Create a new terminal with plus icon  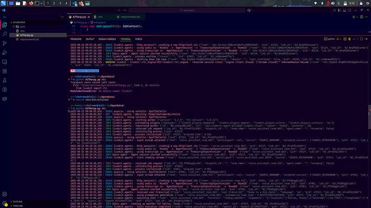coord(338,39)
